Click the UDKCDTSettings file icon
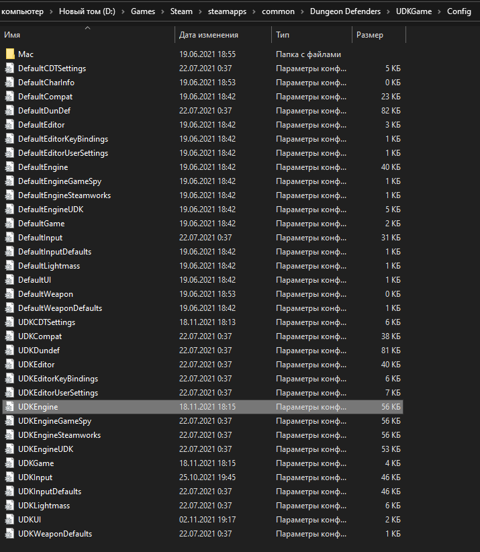Viewport: 480px width, 552px height. click(x=10, y=322)
